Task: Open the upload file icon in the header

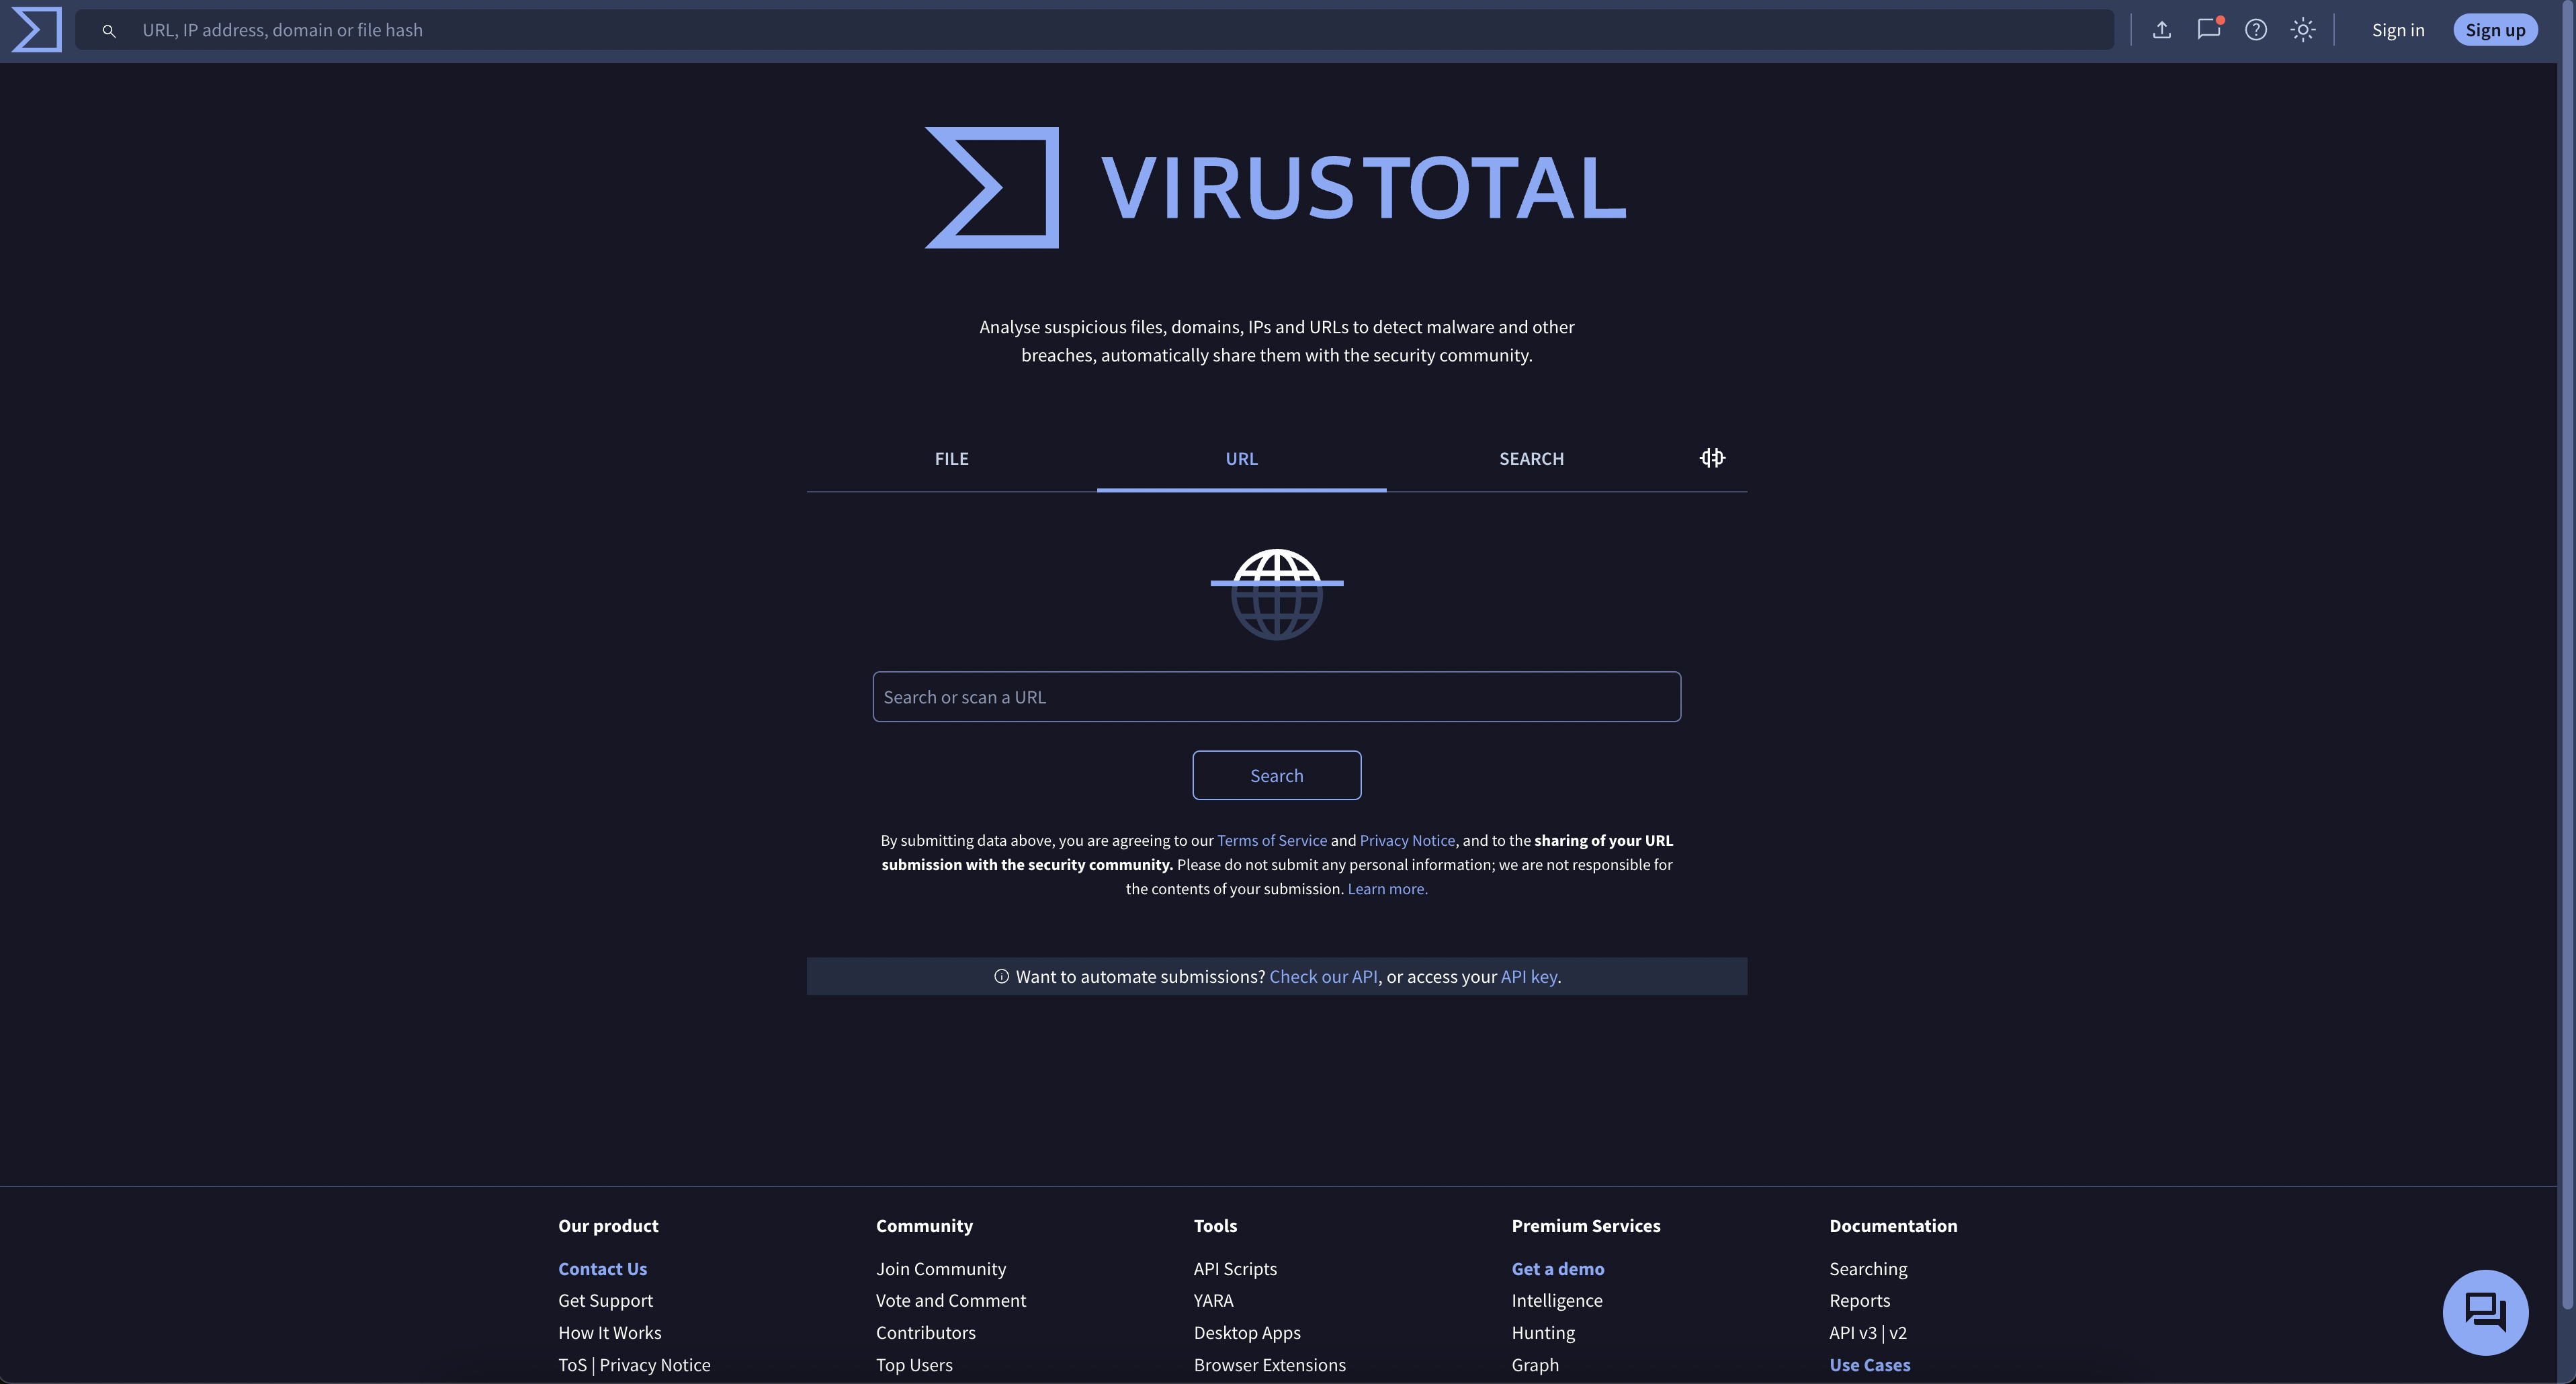Action: pyautogui.click(x=2161, y=30)
